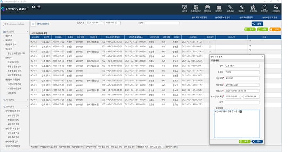Open 설비 사후보전 관리 in blue submenu bar
Viewport: 282px width, 152px height.
coord(223,18)
